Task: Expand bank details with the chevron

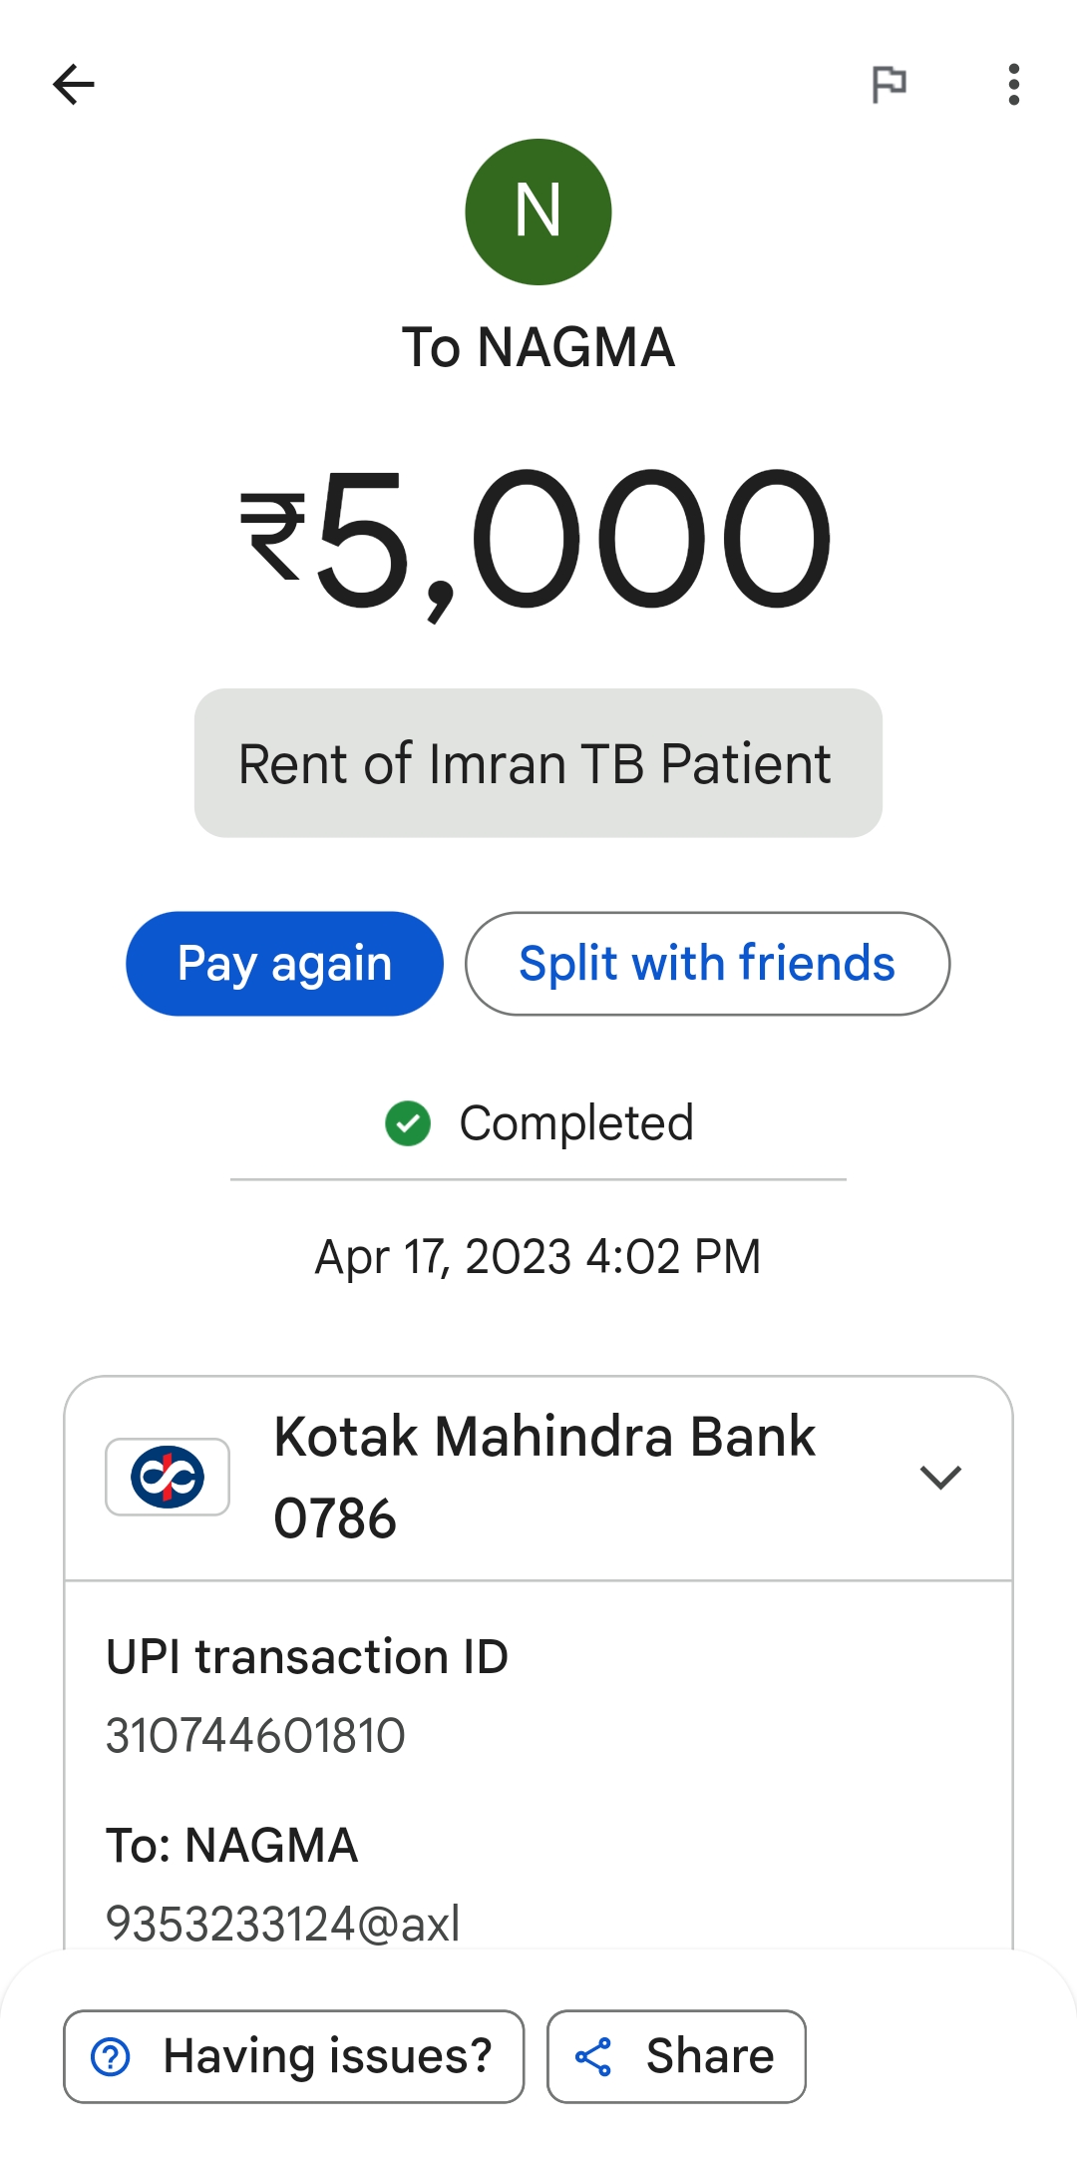Action: (x=940, y=1477)
